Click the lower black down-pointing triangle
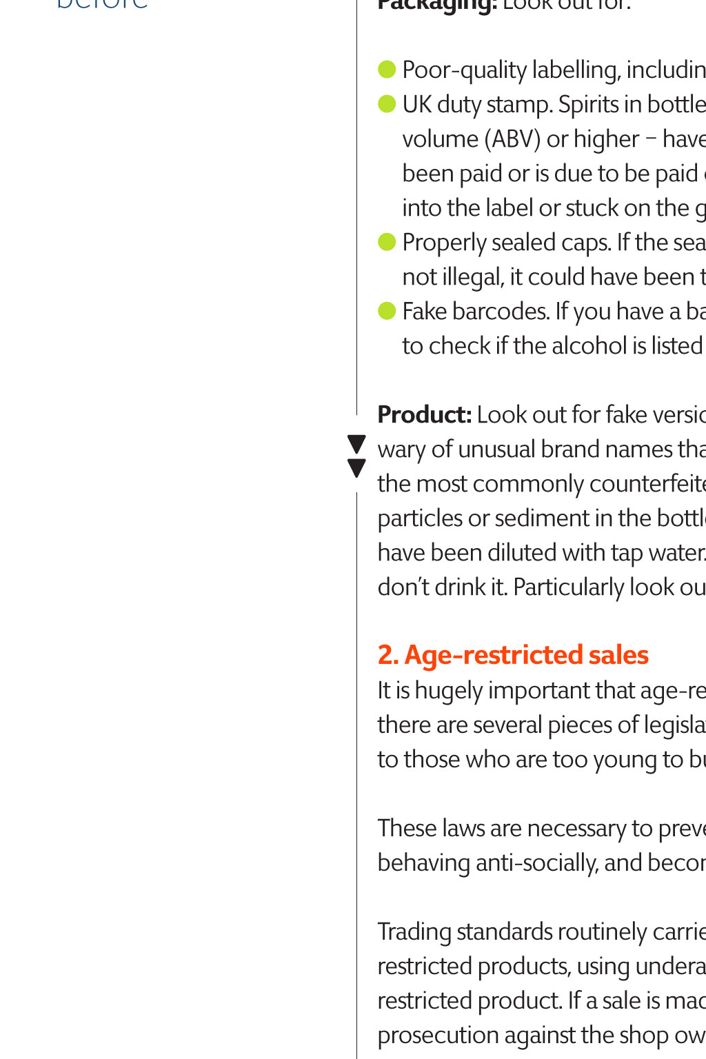Viewport: 706px width, 1059px height. (x=356, y=468)
